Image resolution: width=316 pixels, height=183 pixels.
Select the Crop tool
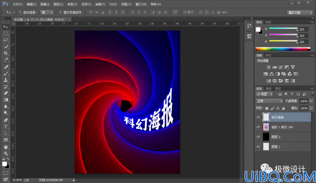tap(6, 53)
